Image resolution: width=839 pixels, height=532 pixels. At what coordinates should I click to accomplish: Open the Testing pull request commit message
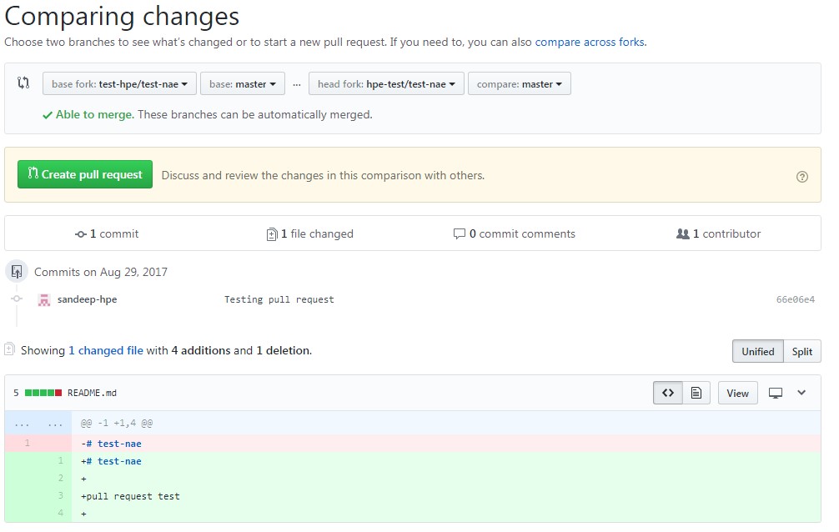click(279, 299)
